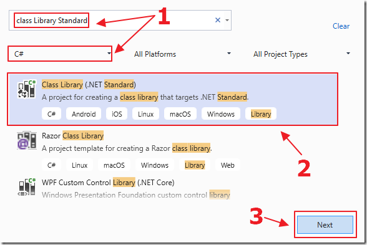Image resolution: width=367 pixels, height=245 pixels.
Task: Click Linux tag on Razor Class Library
Action: pos(80,165)
